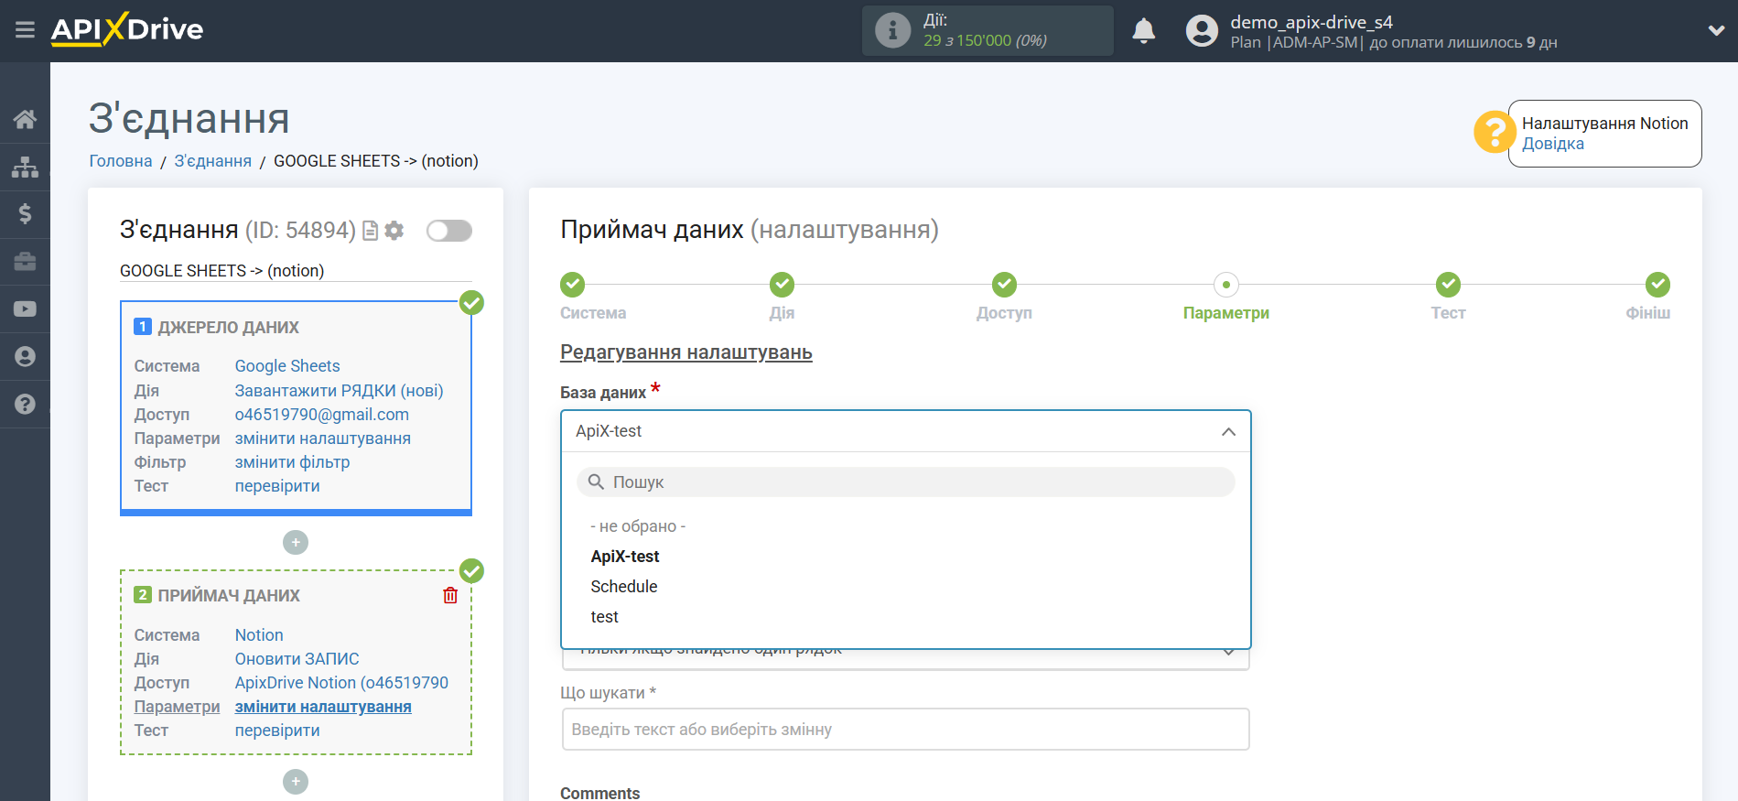This screenshot has width=1738, height=801.
Task: Open the Google Sheets system link
Action: [x=287, y=366]
